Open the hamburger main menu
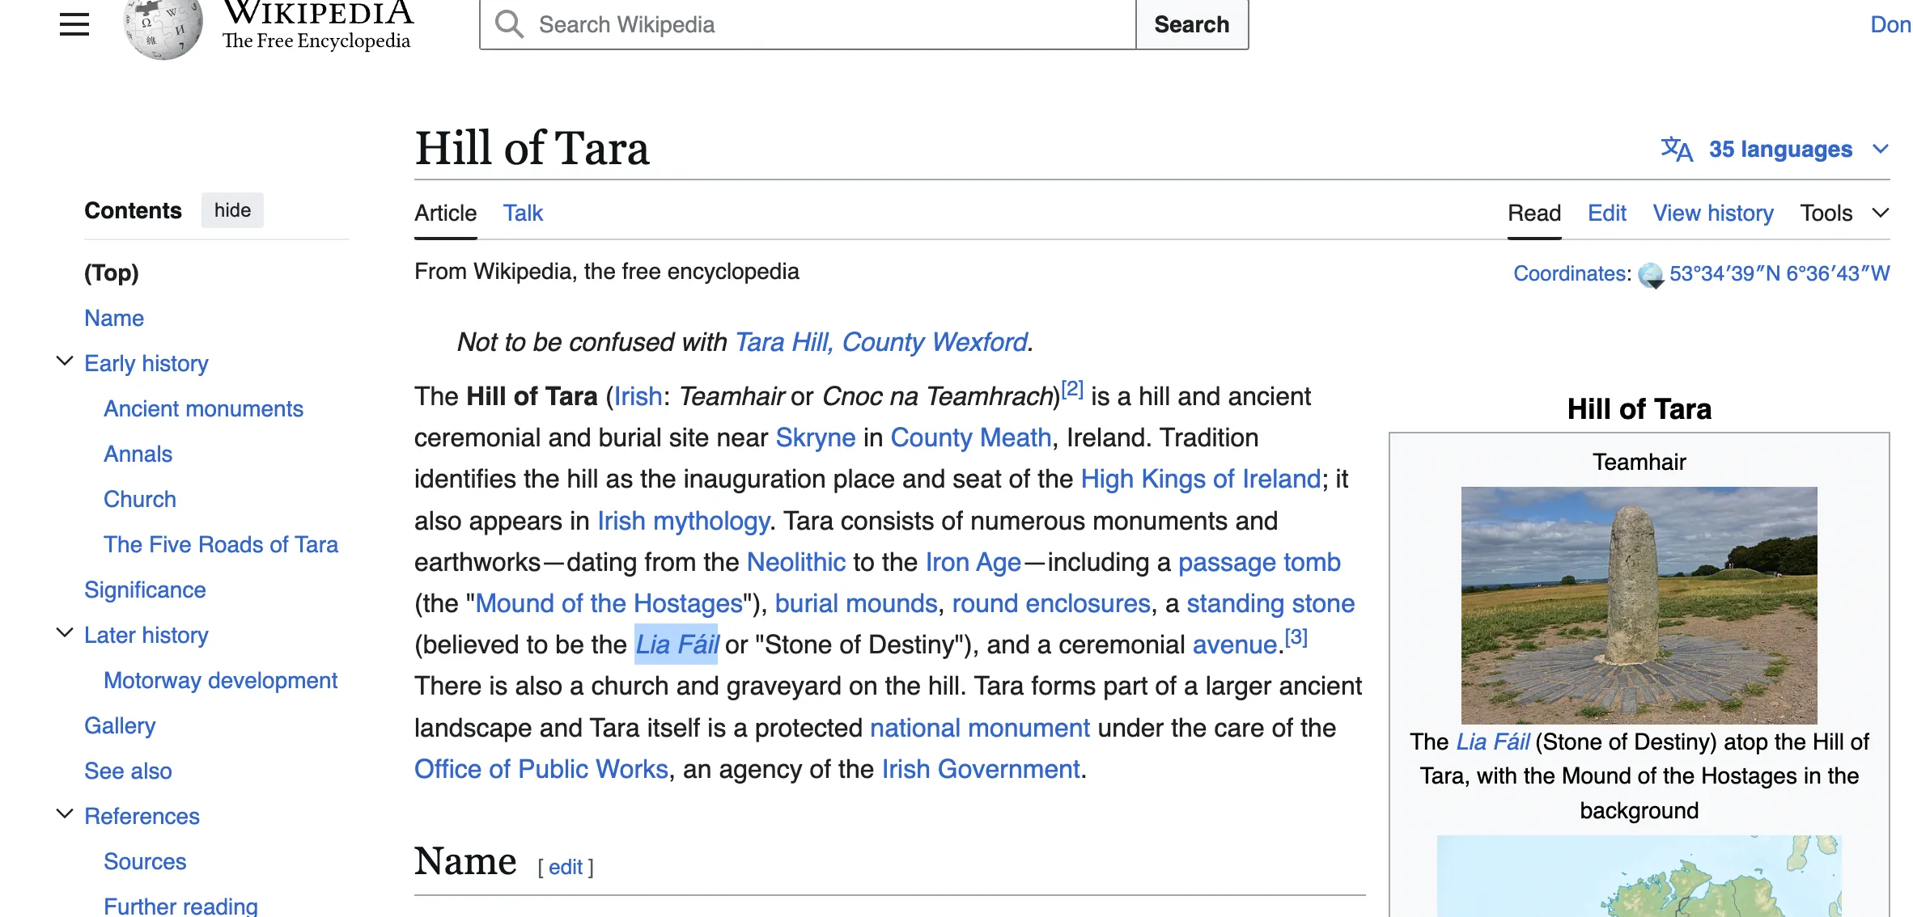Image resolution: width=1913 pixels, height=917 pixels. [x=74, y=24]
